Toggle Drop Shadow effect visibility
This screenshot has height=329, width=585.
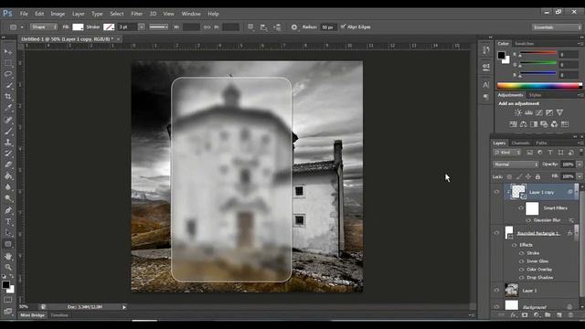click(522, 278)
